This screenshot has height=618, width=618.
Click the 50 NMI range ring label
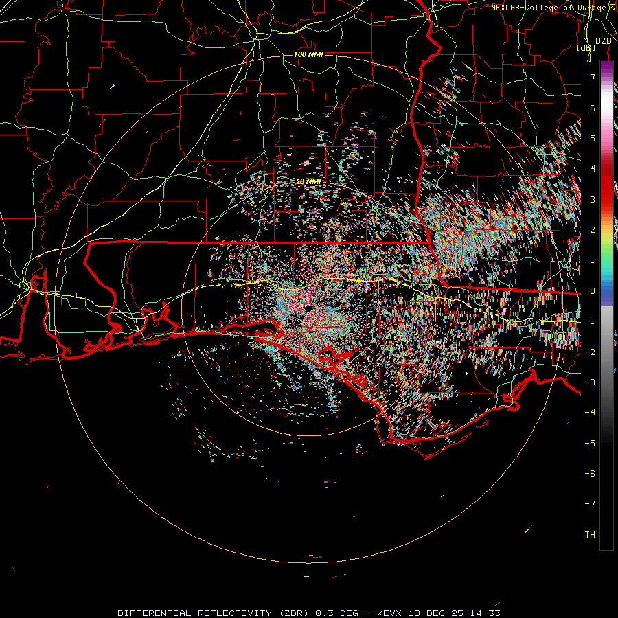308,181
